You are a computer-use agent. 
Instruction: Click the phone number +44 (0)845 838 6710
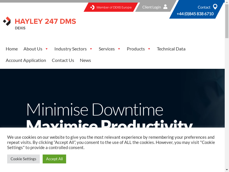[x=195, y=14]
